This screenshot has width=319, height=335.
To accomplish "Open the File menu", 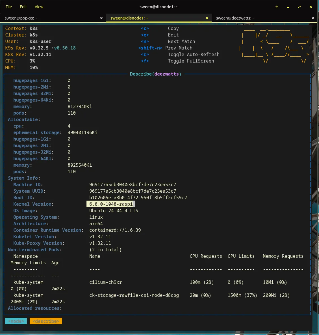I will (x=9, y=7).
